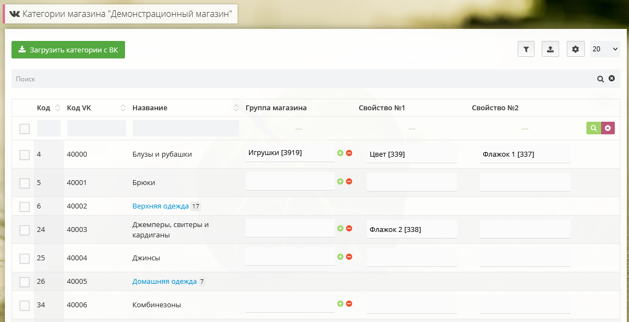Open the Домашняя одежда category link
Image resolution: width=629 pixels, height=322 pixels.
click(164, 282)
